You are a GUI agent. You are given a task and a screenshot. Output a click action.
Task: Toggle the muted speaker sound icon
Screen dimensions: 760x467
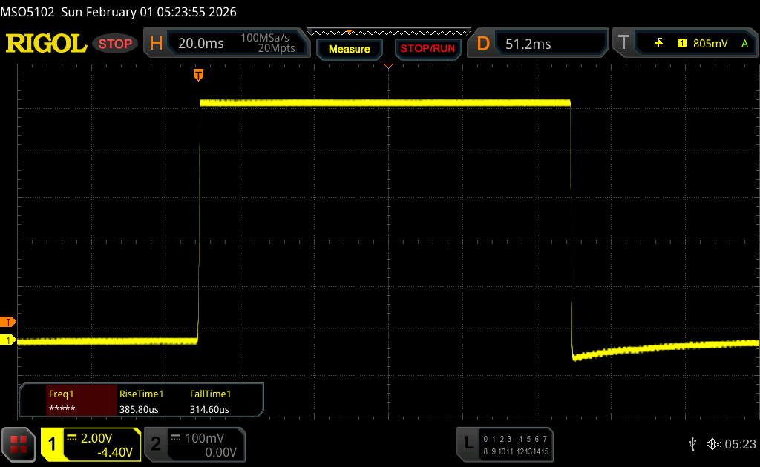pyautogui.click(x=712, y=443)
